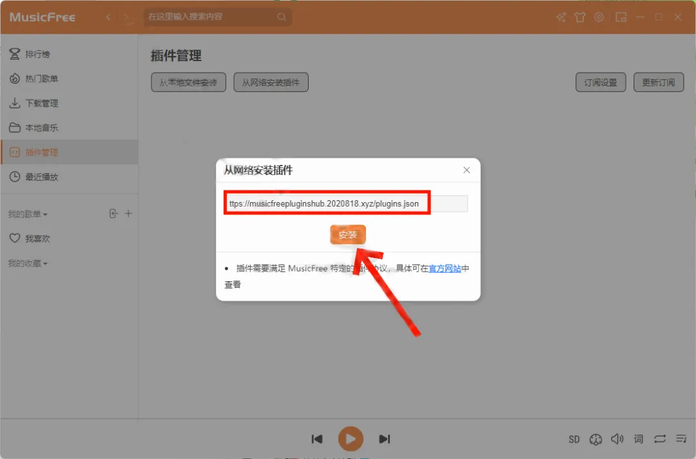This screenshot has width=696, height=459.
Task: Click 从本地文件安装 button
Action: point(188,82)
